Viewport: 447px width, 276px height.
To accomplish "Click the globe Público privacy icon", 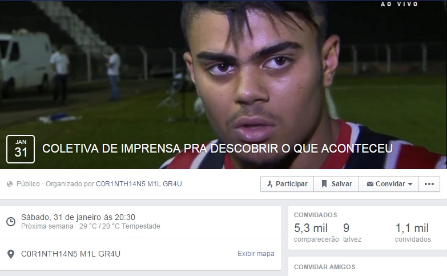I will point(10,184).
